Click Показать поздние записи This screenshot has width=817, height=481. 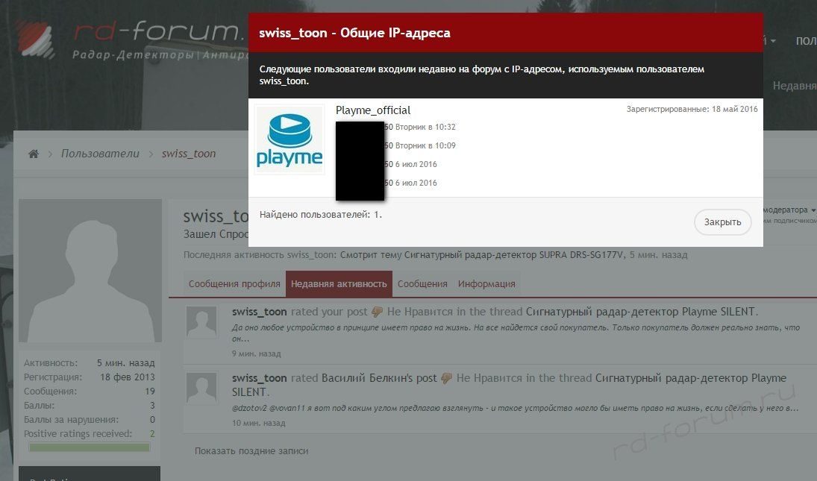(x=251, y=451)
